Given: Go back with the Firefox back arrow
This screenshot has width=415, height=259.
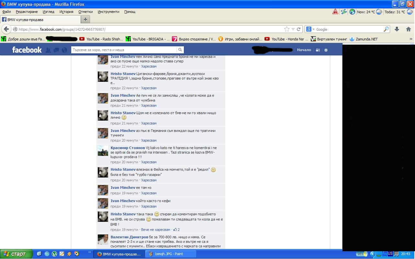Looking at the screenshot, I should (x=6, y=29).
